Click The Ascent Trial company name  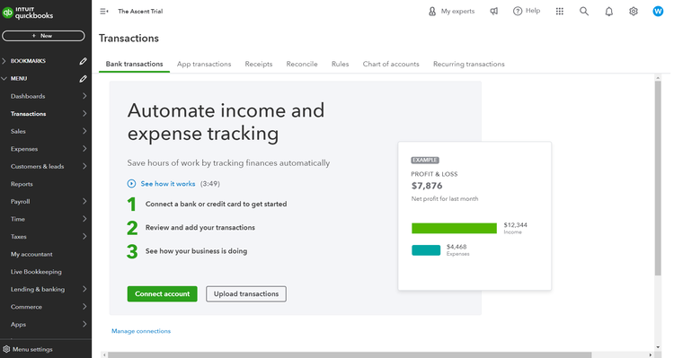click(x=140, y=11)
